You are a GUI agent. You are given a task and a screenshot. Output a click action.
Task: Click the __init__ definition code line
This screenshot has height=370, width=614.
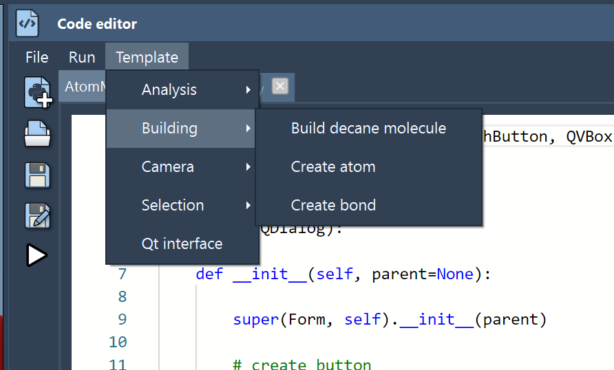pos(343,274)
